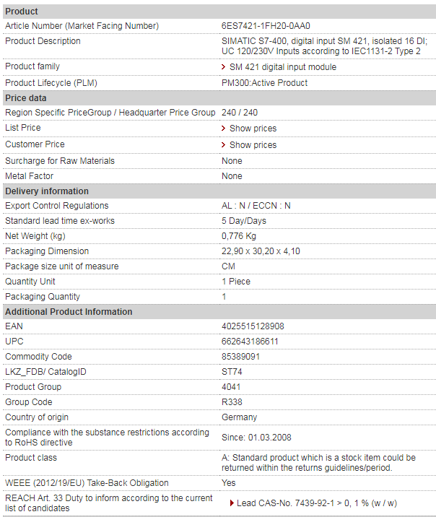Click the Delivery information section header
Screen dimensions: 436x517
coord(219,191)
